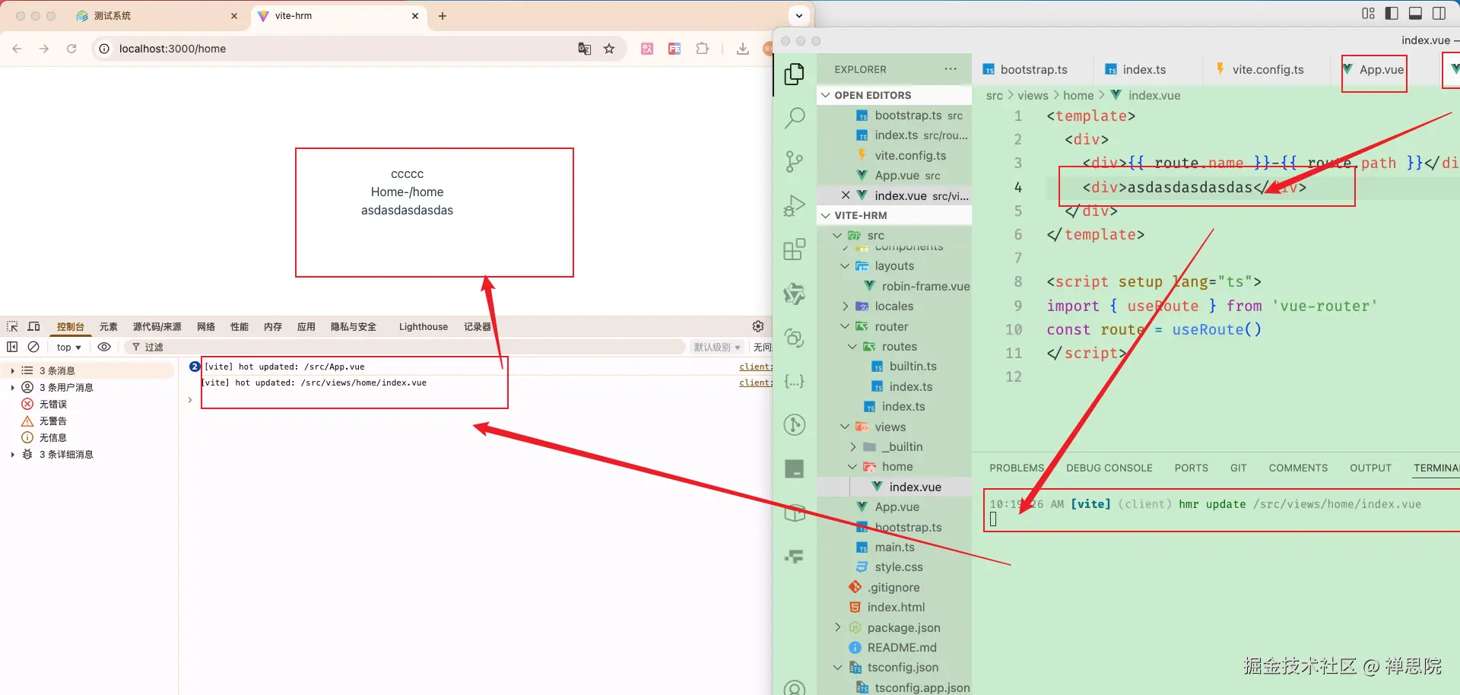Toggle the VS Code bottom panel
The height and width of the screenshot is (695, 1460).
pos(1415,13)
